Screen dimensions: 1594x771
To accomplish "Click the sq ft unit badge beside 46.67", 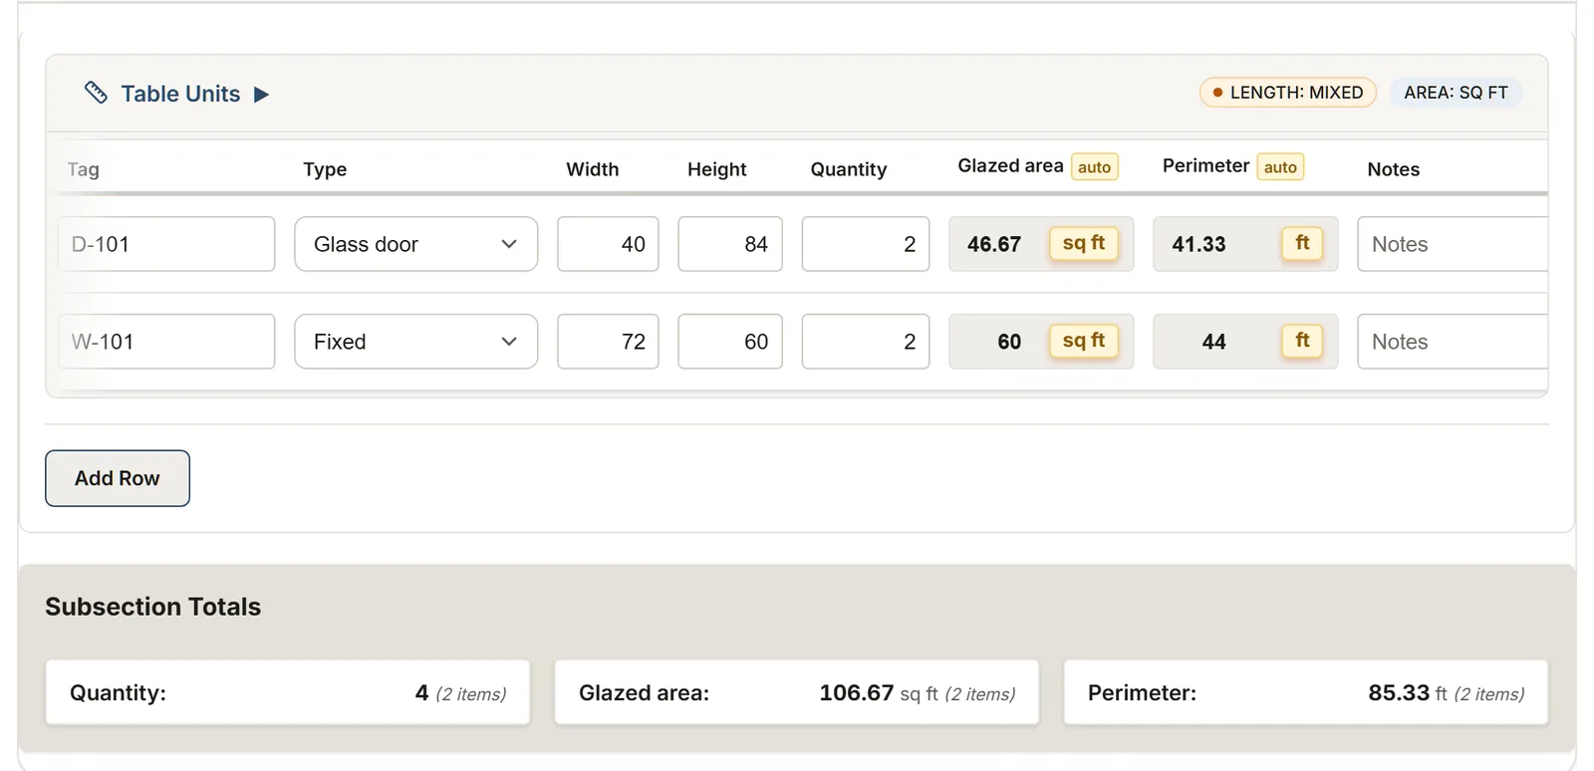I will pos(1084,243).
